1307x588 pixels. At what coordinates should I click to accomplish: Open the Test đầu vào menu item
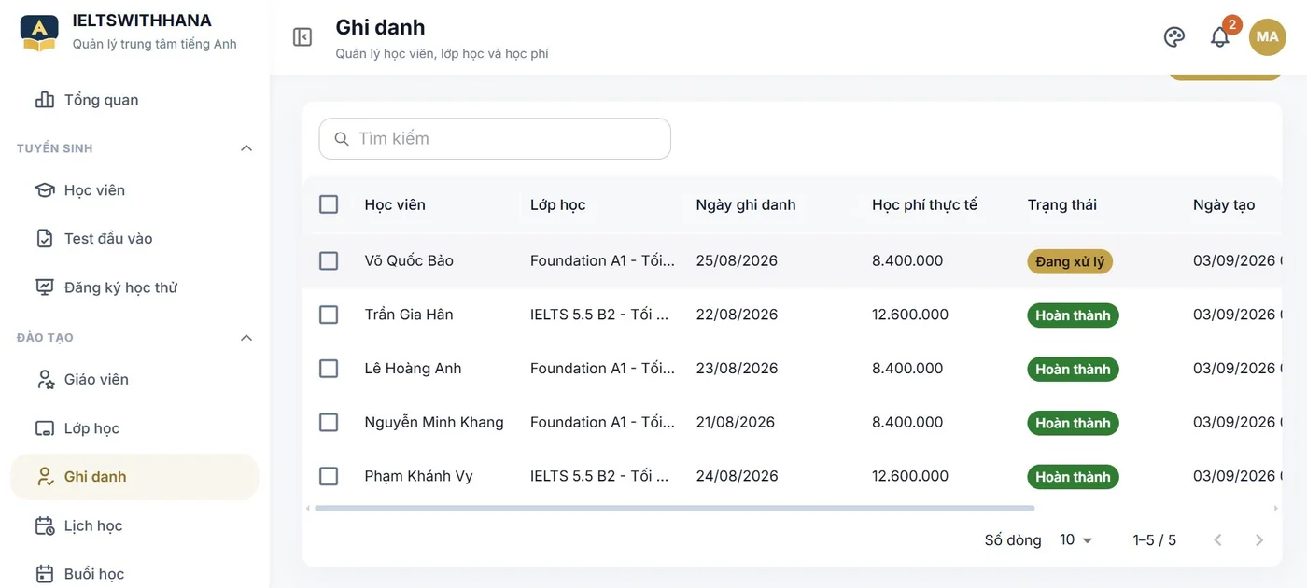click(x=134, y=239)
